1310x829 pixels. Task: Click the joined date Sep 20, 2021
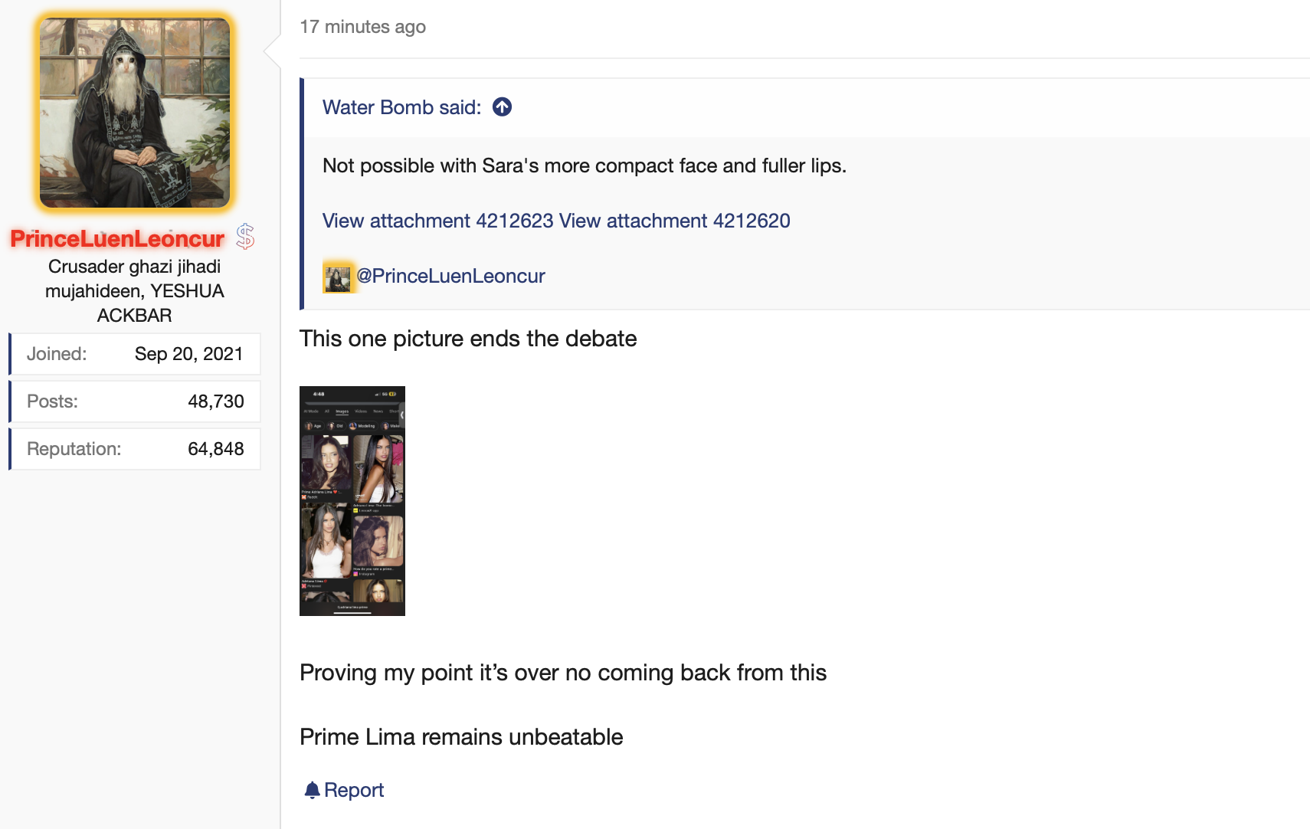pos(188,354)
